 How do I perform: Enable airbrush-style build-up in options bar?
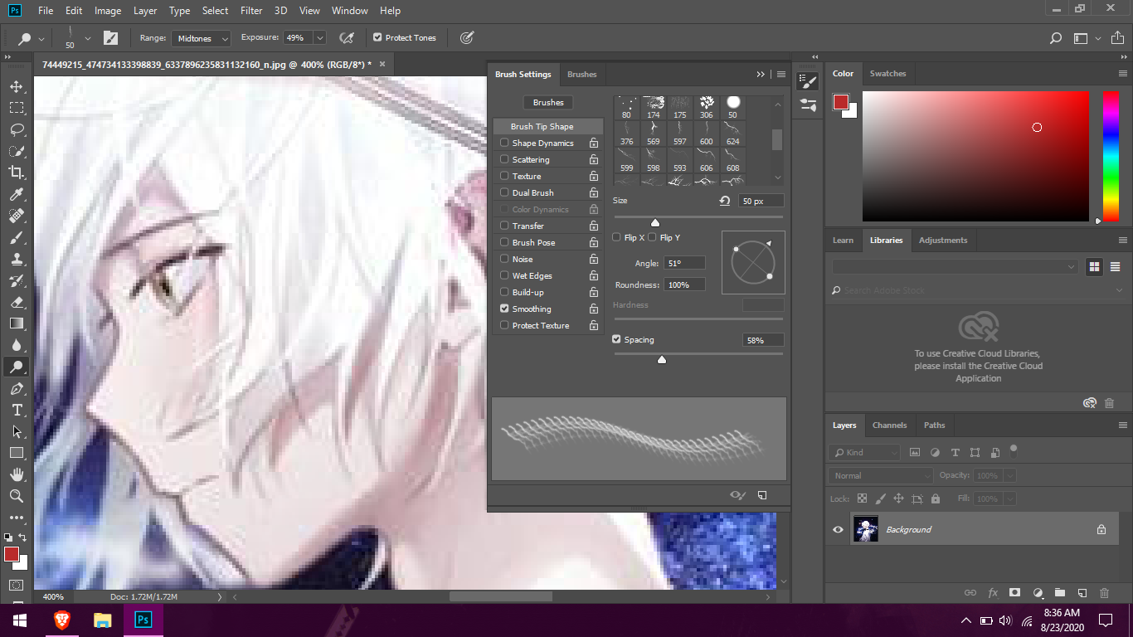pos(347,37)
